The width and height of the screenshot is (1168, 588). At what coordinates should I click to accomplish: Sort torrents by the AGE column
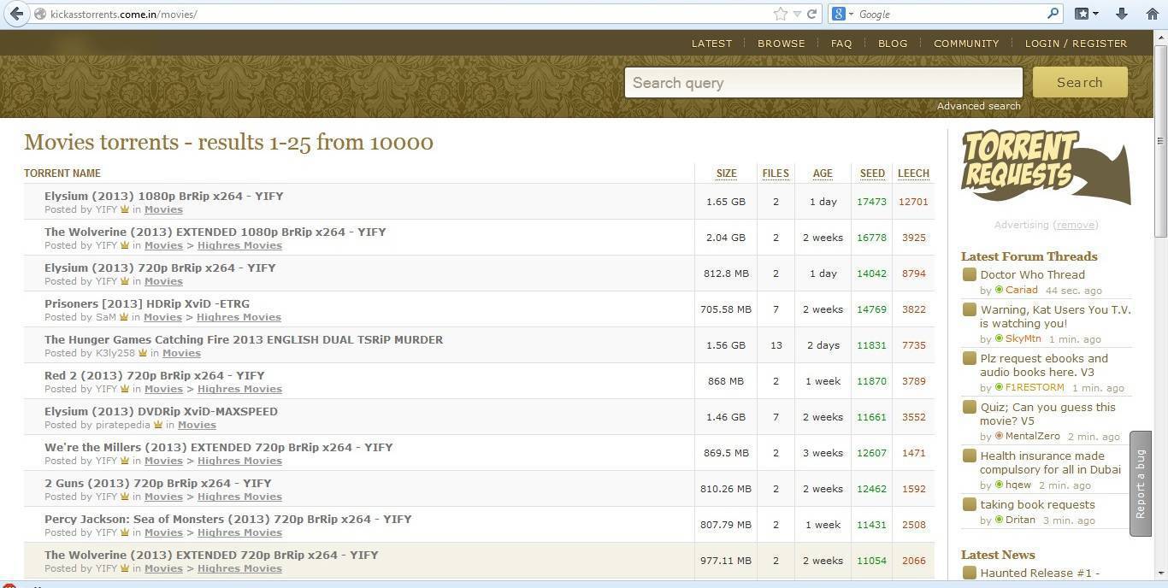(823, 173)
